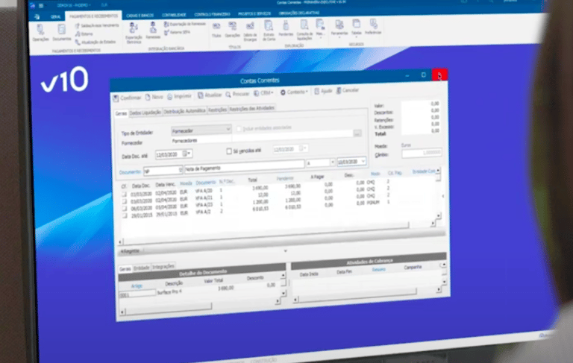
Task: Switch to the Restrições tab
Action: [217, 110]
